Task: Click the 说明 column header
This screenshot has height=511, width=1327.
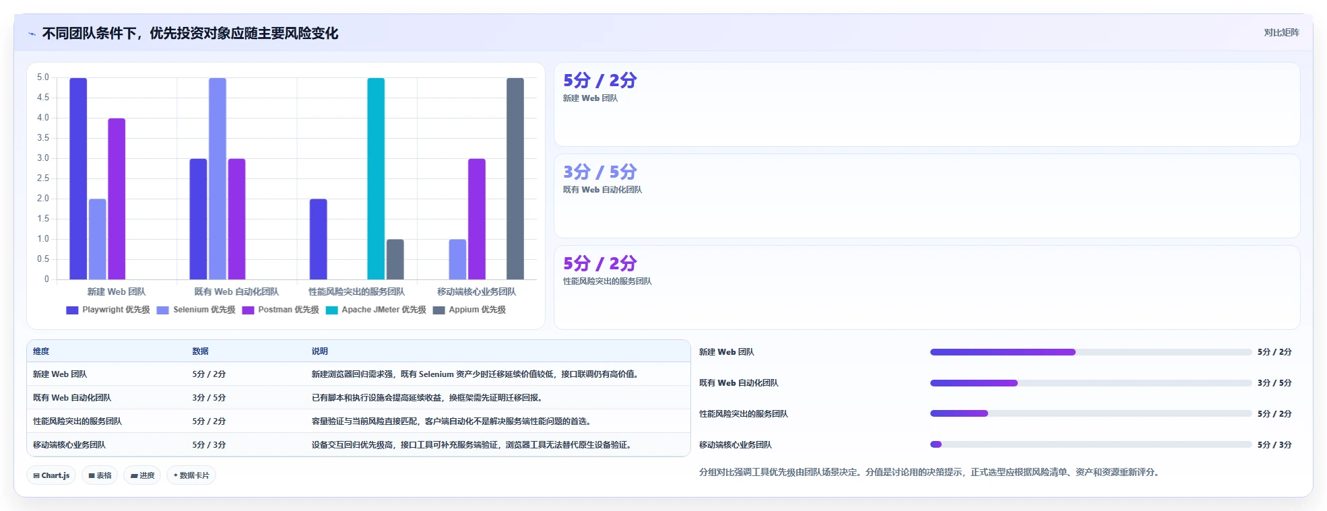Action: [319, 351]
